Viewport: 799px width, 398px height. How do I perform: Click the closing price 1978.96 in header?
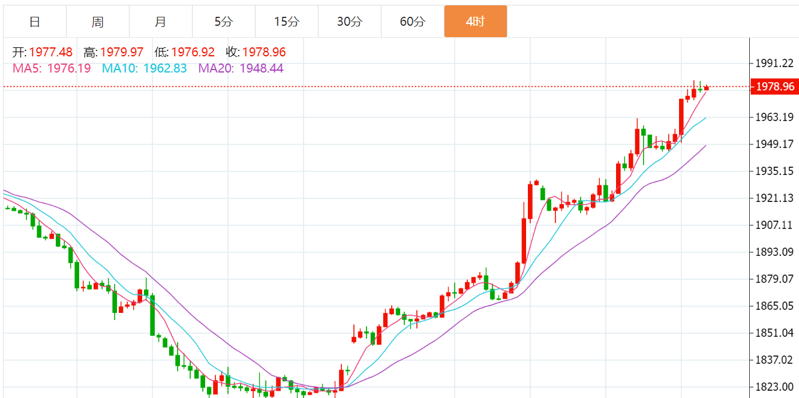click(264, 53)
